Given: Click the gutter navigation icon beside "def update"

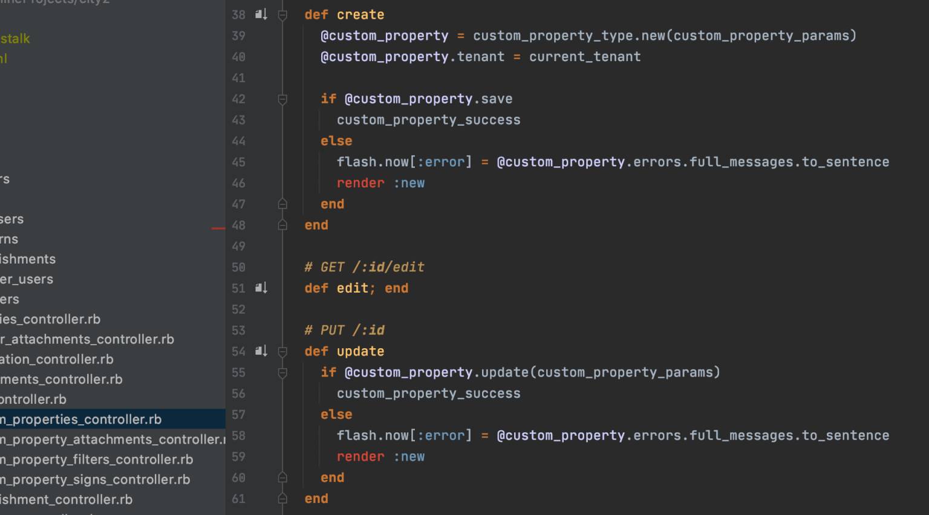Looking at the screenshot, I should [261, 351].
